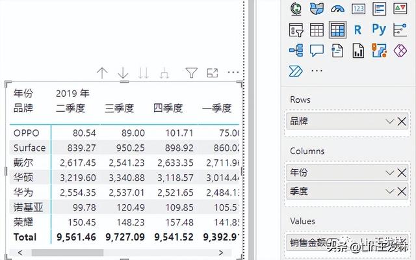Viewport: 416px width, 260px height.
Task: Open focus mode for the matrix
Action: click(x=213, y=73)
